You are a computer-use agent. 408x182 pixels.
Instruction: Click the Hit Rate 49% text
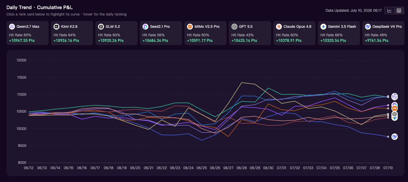click(x=376, y=35)
